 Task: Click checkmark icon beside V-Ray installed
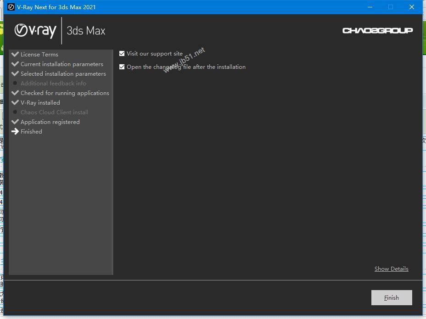15,102
